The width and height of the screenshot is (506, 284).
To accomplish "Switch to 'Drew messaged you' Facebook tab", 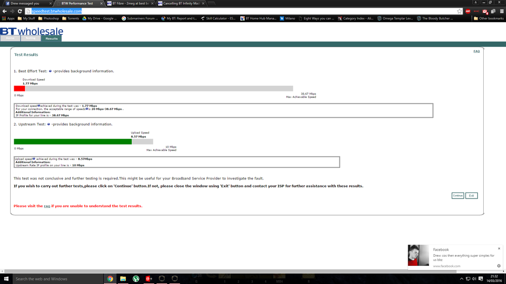I will click(x=27, y=3).
